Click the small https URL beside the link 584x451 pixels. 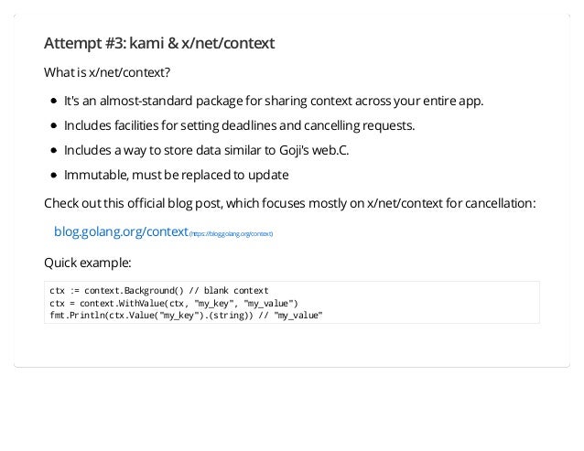click(x=231, y=233)
